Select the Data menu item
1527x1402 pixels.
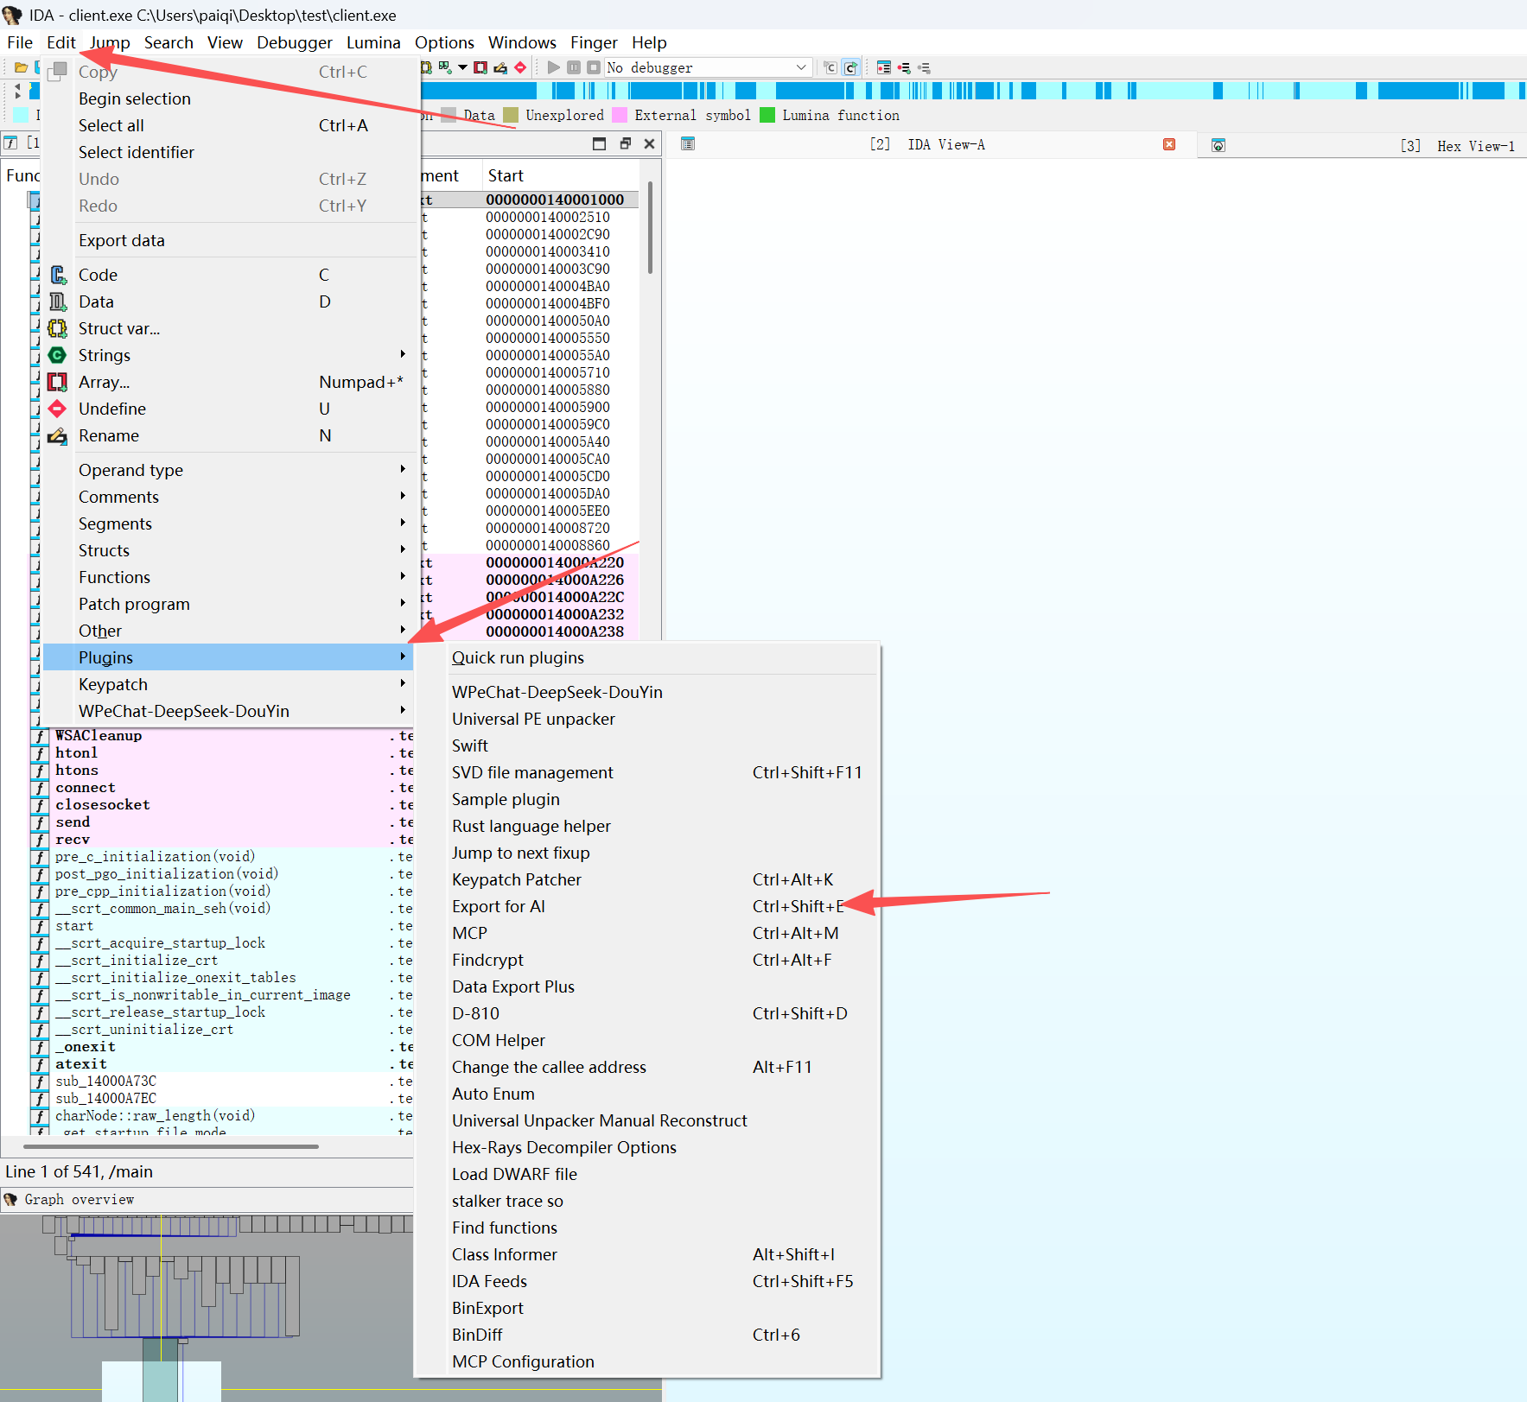tap(232, 301)
